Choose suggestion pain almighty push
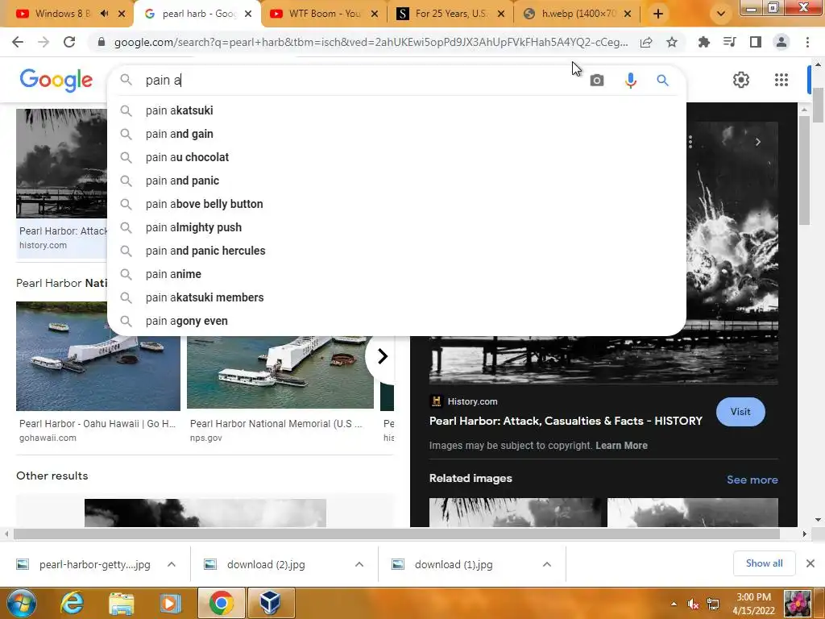This screenshot has width=825, height=619. (396, 227)
